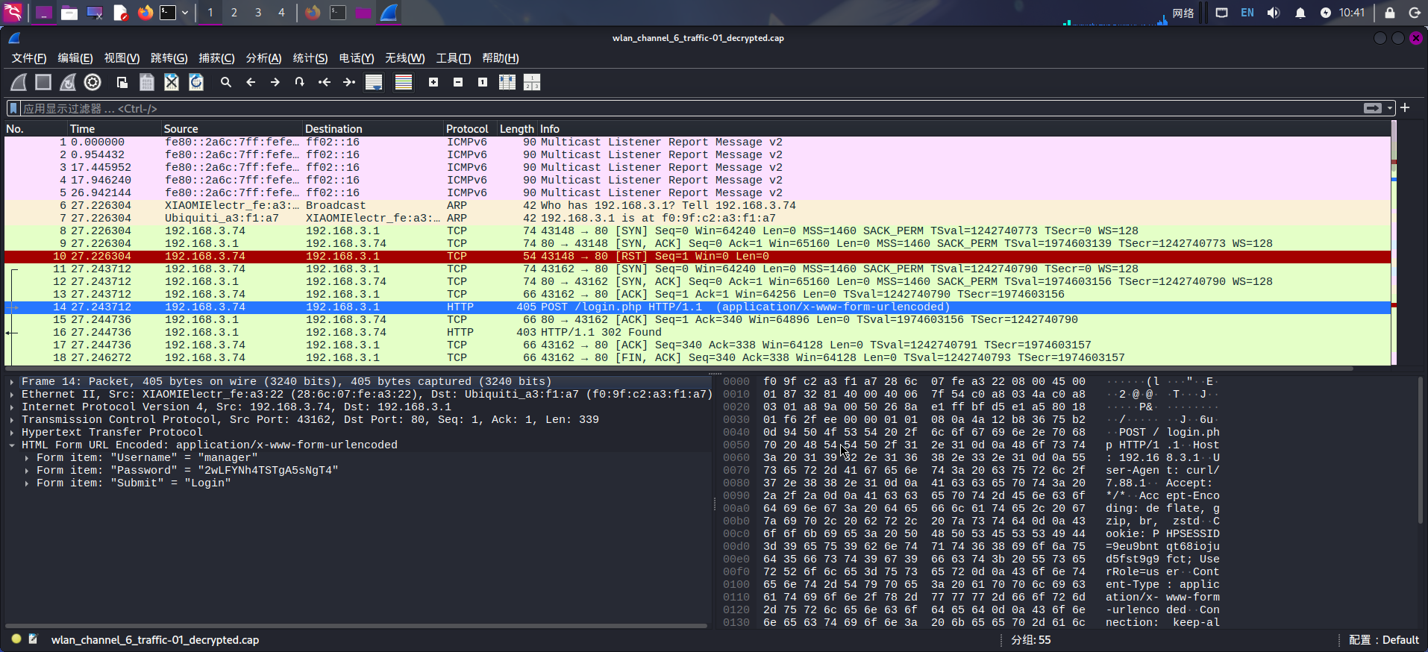Sort packets by Time column header

[x=114, y=129]
